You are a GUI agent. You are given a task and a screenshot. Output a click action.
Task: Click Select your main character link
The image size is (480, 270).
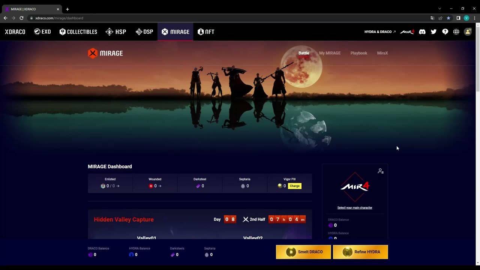click(355, 208)
